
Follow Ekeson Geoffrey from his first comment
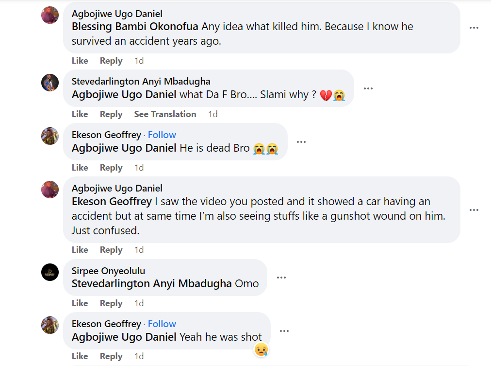tap(162, 135)
